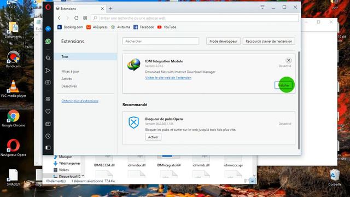Switch Explorer to details view icon
350x197 pixels.
[247, 181]
